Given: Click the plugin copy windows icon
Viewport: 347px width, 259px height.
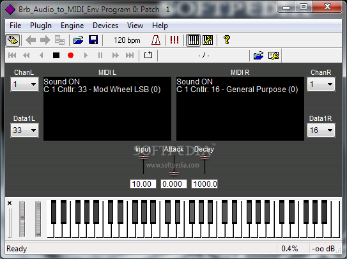Looking at the screenshot, I should tap(60, 40).
